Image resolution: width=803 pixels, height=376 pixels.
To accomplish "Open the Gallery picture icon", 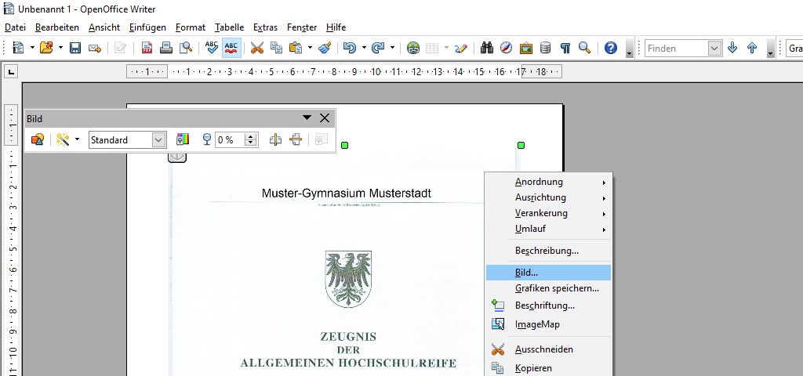I will [x=526, y=48].
